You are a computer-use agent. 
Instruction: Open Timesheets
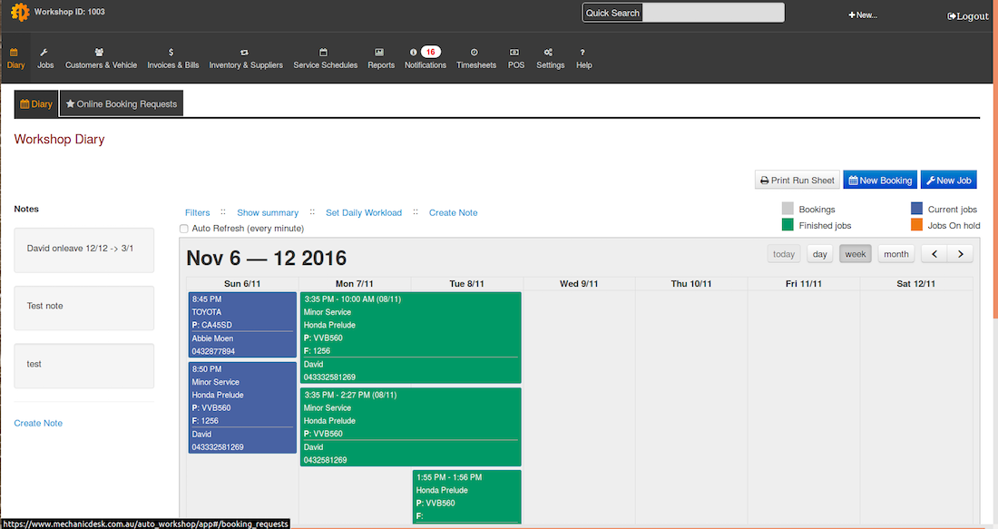point(475,59)
